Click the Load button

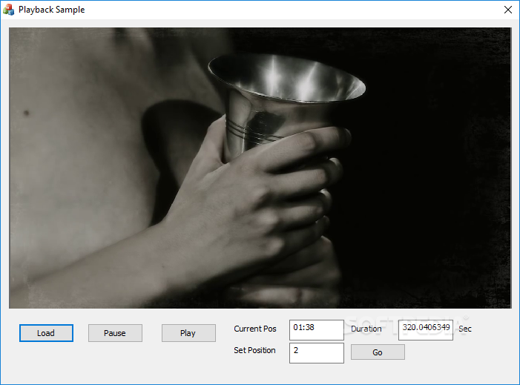[x=46, y=333]
